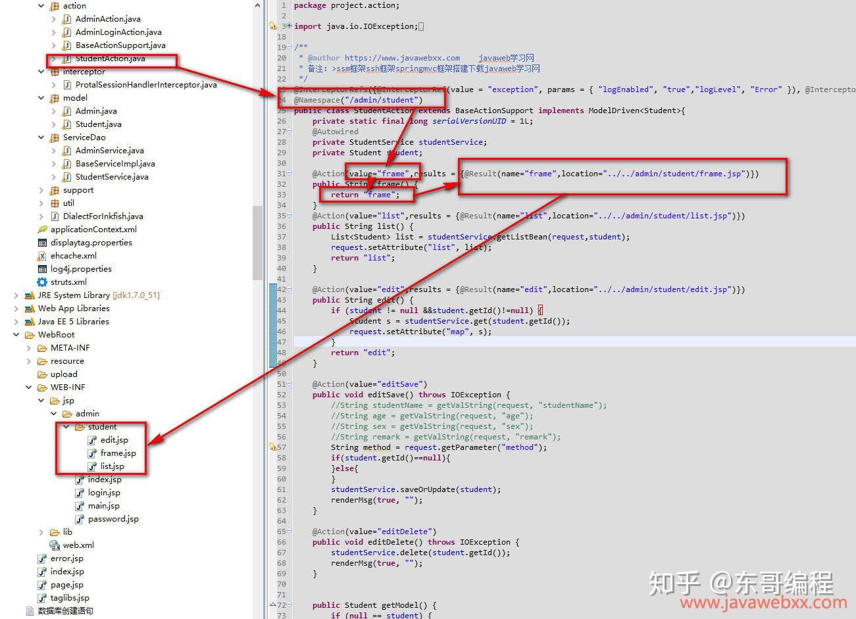Image resolution: width=856 pixels, height=619 pixels.
Task: Select main.jsp in the tree
Action: click(x=104, y=506)
